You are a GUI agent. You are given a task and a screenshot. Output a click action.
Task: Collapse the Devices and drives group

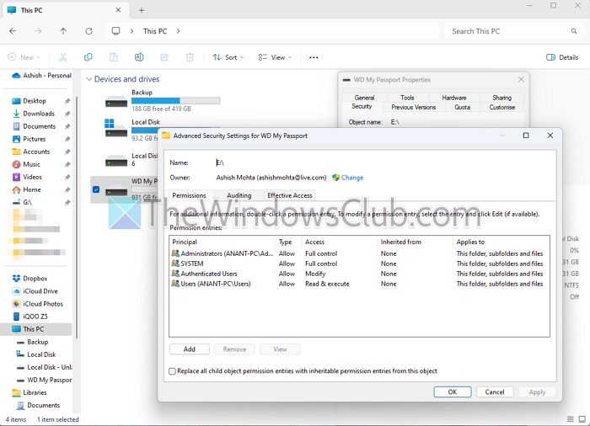click(89, 79)
